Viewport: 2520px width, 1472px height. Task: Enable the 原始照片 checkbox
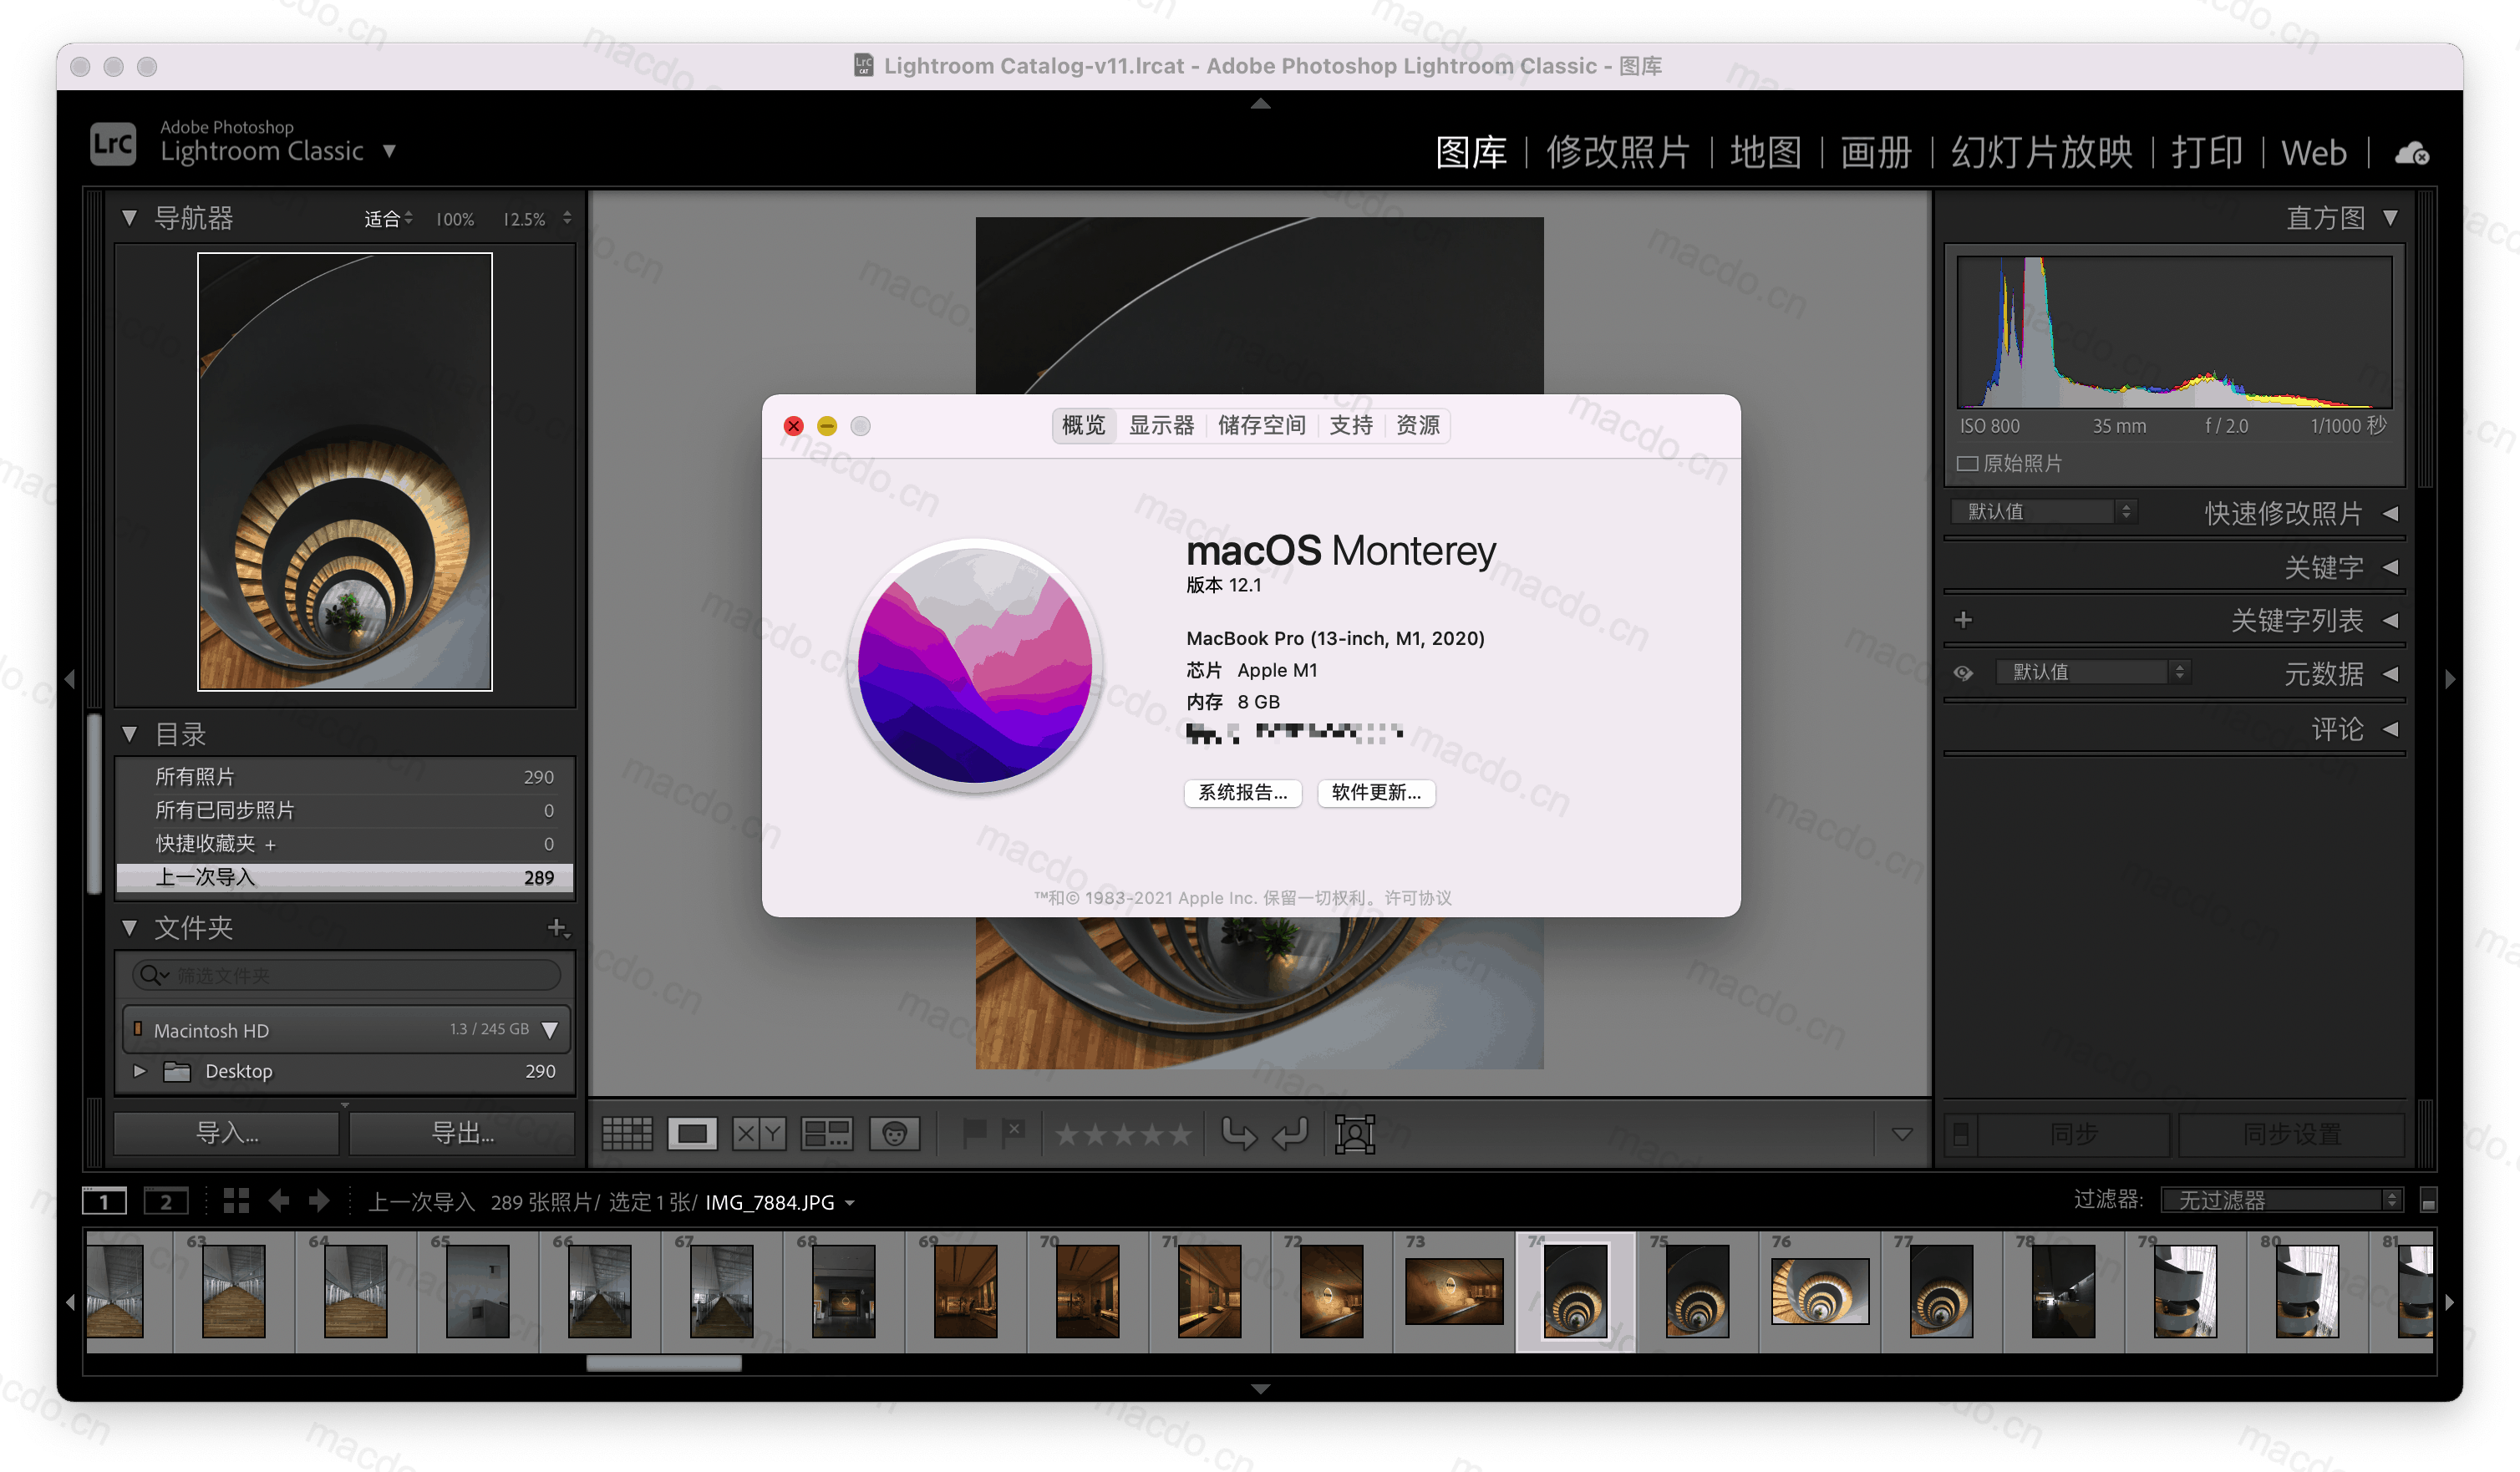[x=1967, y=463]
